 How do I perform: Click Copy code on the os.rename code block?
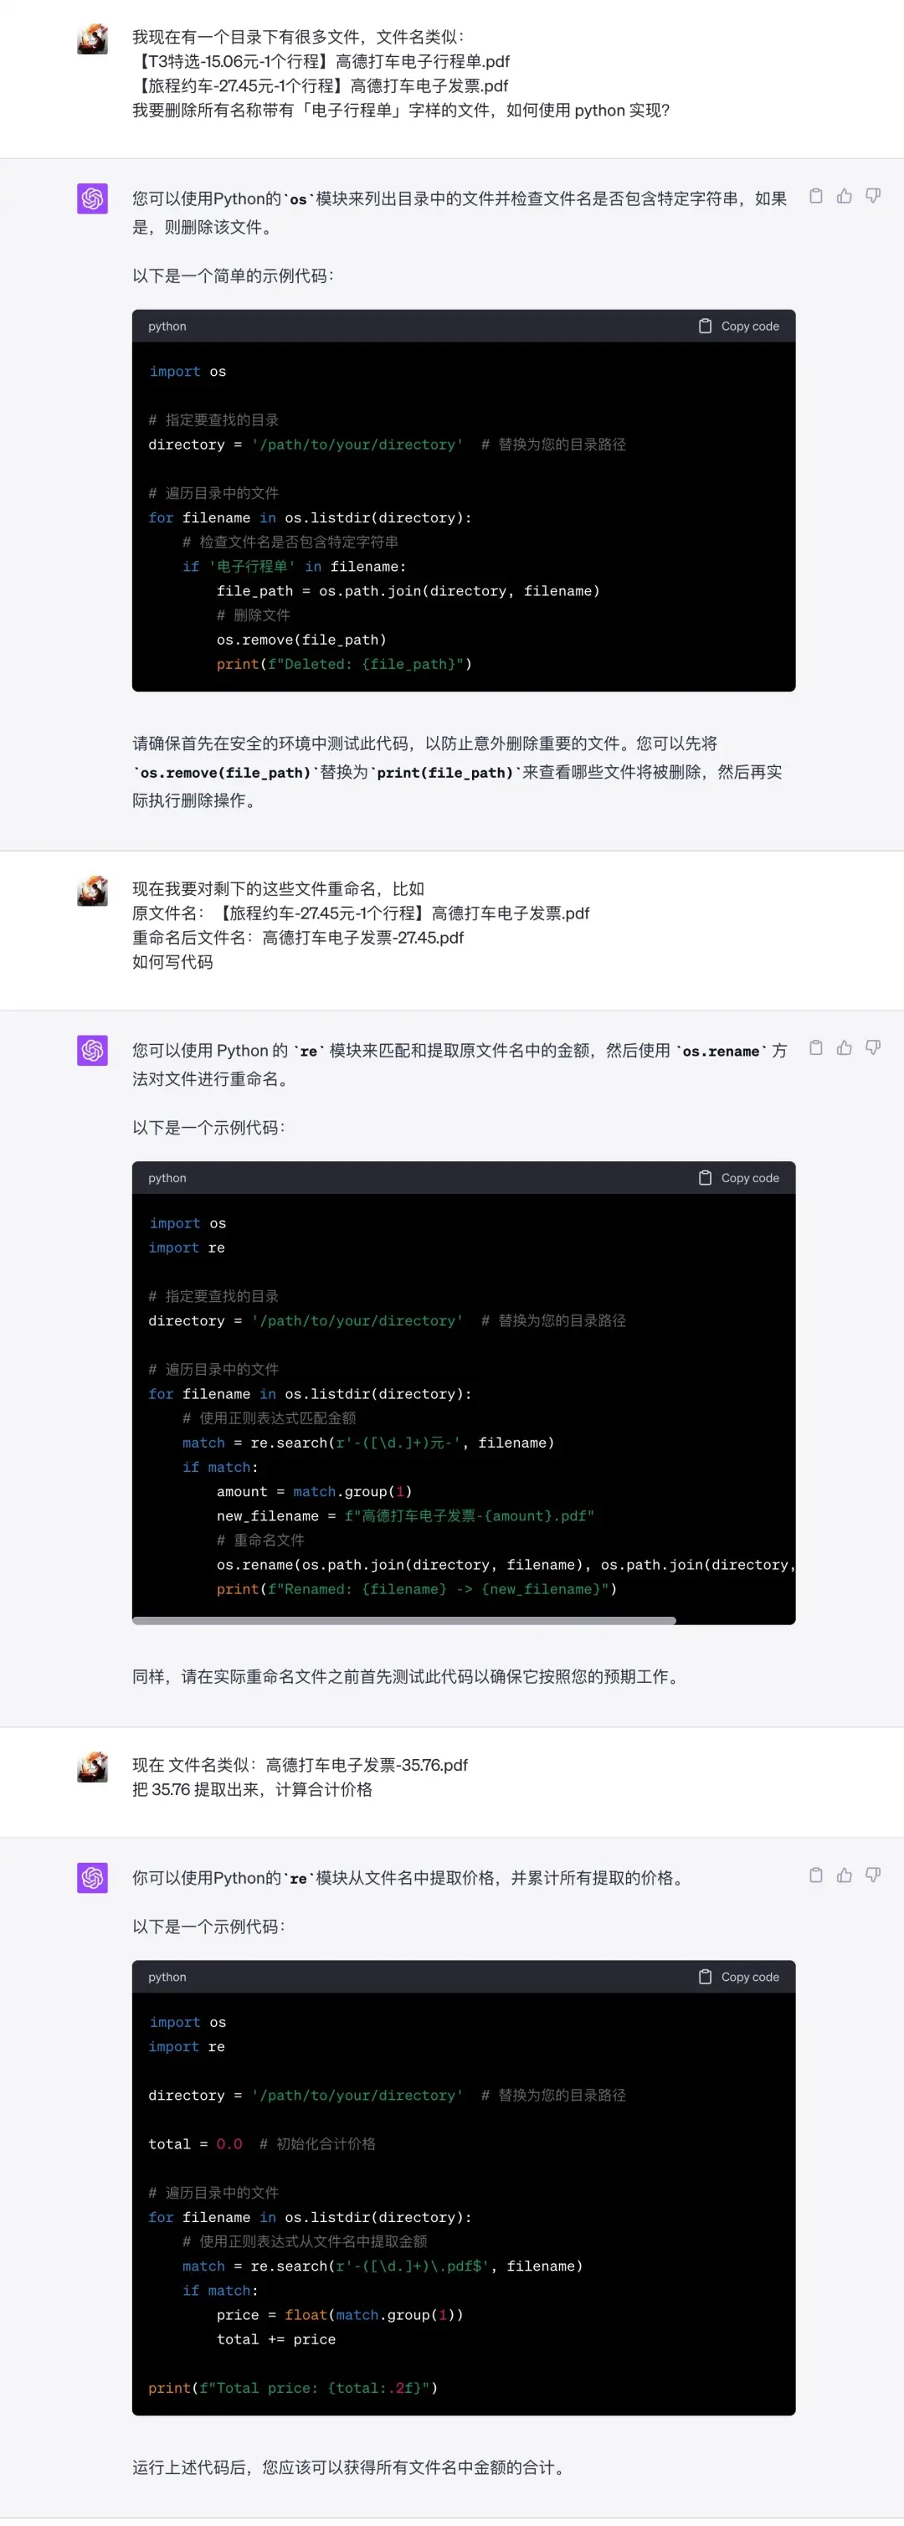(x=739, y=1178)
